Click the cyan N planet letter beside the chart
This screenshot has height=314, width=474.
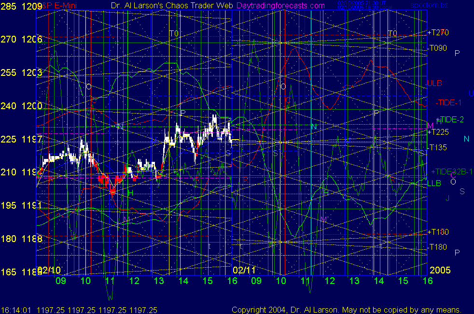(x=466, y=139)
